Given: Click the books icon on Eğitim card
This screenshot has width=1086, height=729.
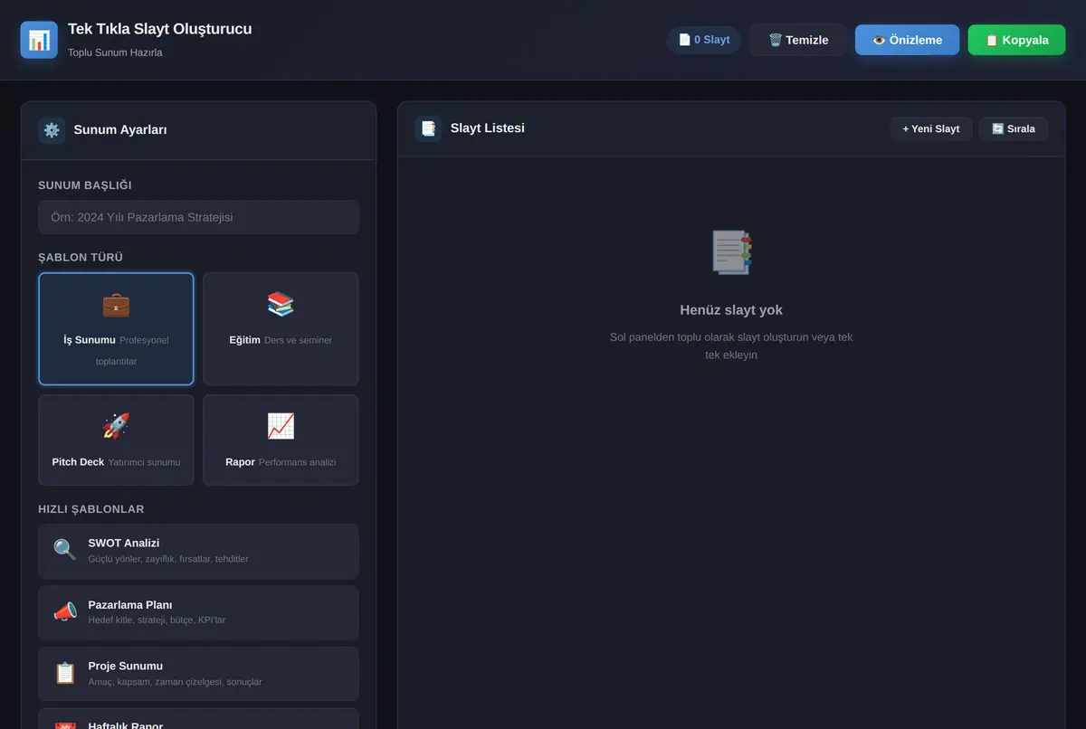Looking at the screenshot, I should coord(281,305).
